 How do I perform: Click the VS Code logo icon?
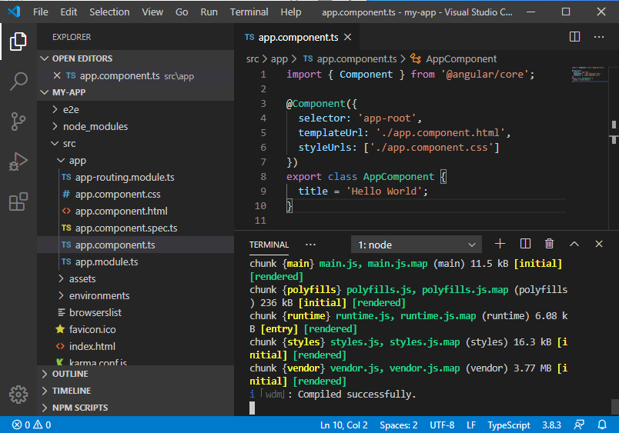[14, 12]
